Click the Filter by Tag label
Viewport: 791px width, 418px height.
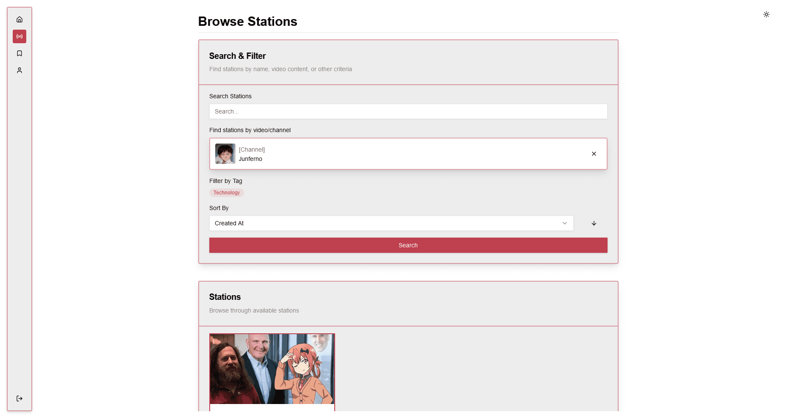pos(225,181)
